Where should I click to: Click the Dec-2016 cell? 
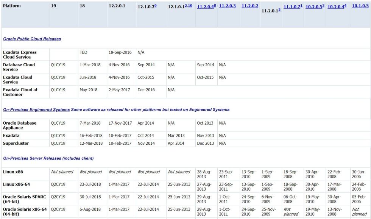click(x=146, y=90)
